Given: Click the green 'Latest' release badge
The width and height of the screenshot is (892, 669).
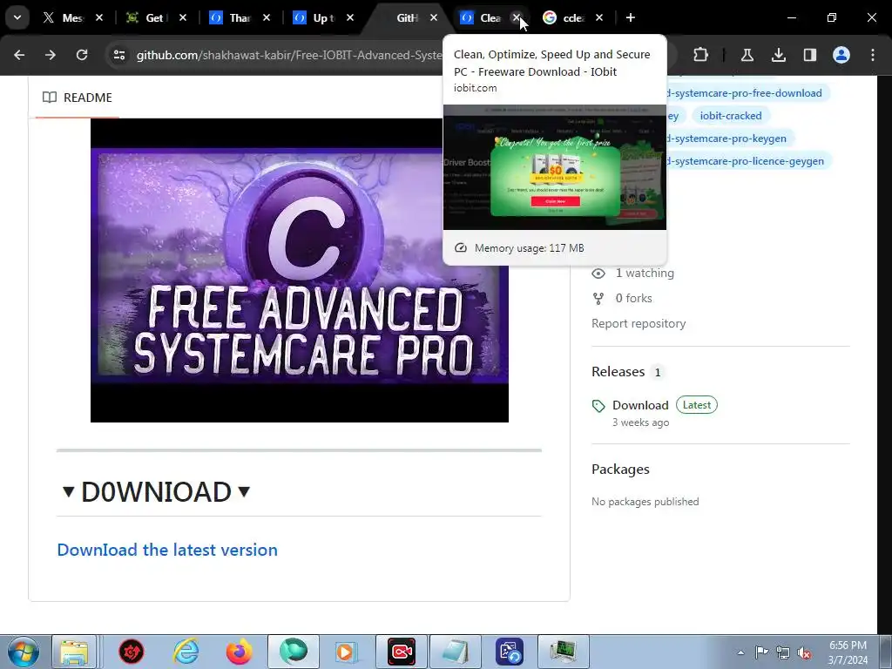Looking at the screenshot, I should point(696,405).
